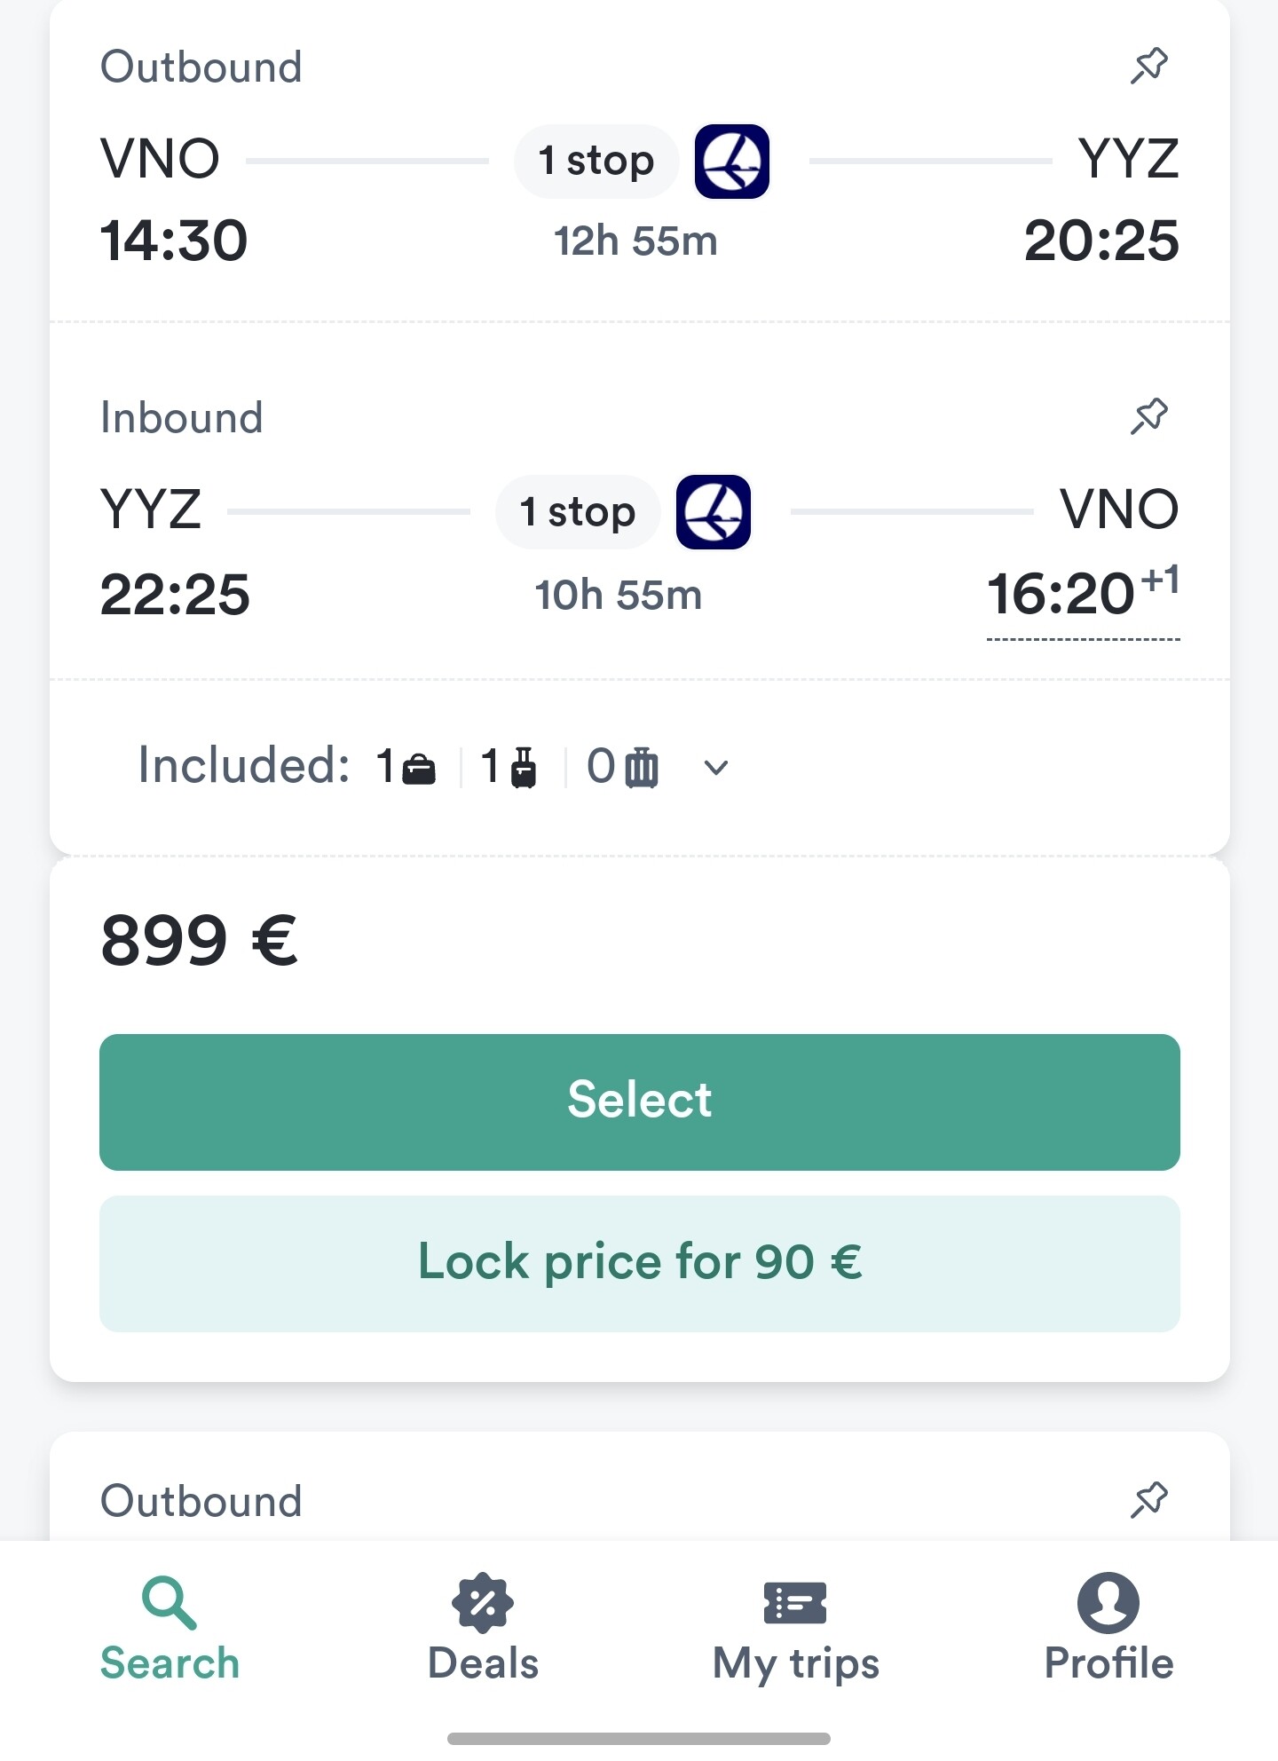
Task: Pin the inbound YYZ–VNO flight
Action: (1148, 417)
